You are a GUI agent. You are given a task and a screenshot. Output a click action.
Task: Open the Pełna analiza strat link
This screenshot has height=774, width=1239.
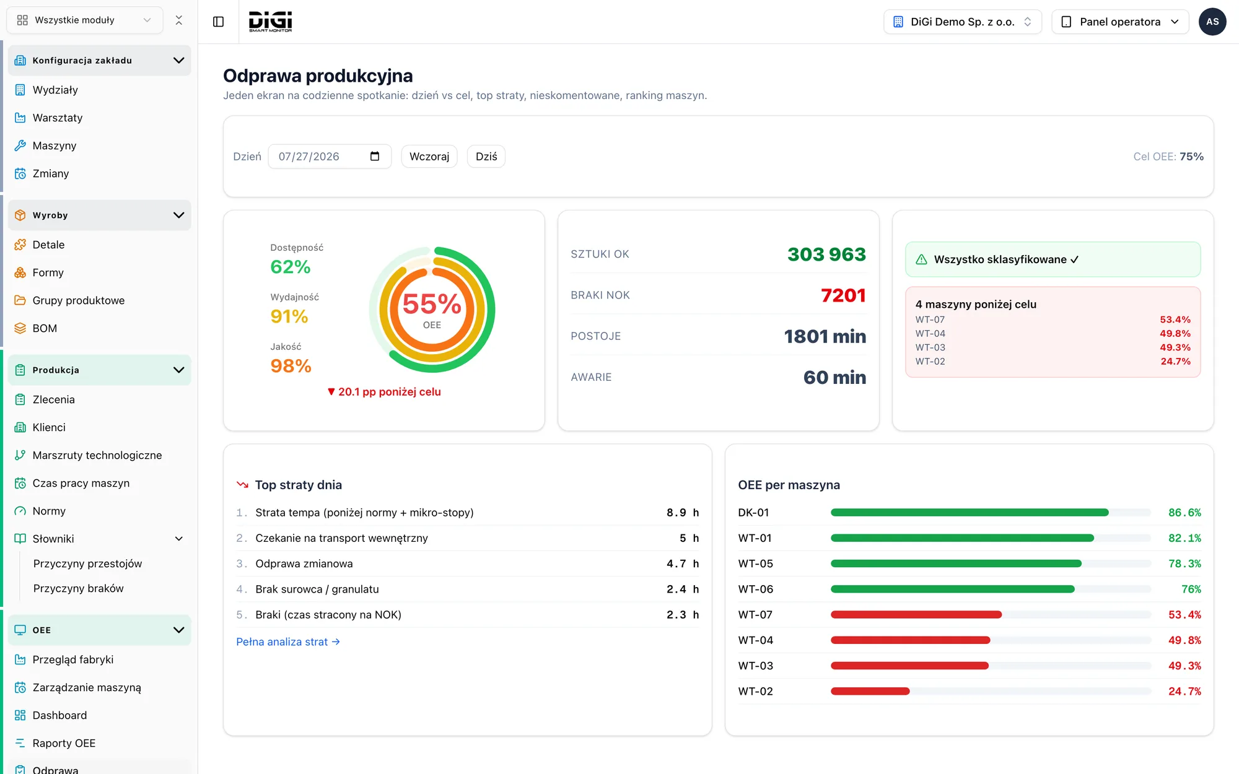288,641
